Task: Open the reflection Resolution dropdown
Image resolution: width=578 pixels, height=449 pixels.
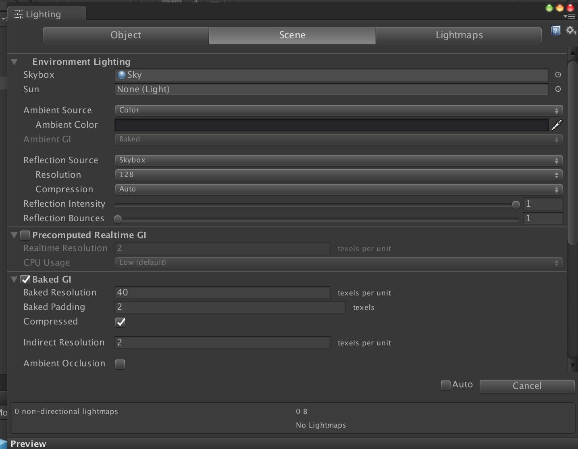Action: pyautogui.click(x=339, y=175)
